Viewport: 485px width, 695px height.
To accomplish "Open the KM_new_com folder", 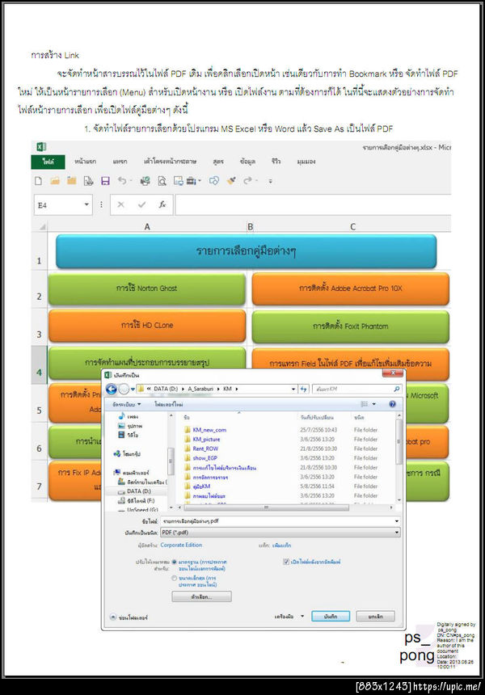I will tap(209, 429).
